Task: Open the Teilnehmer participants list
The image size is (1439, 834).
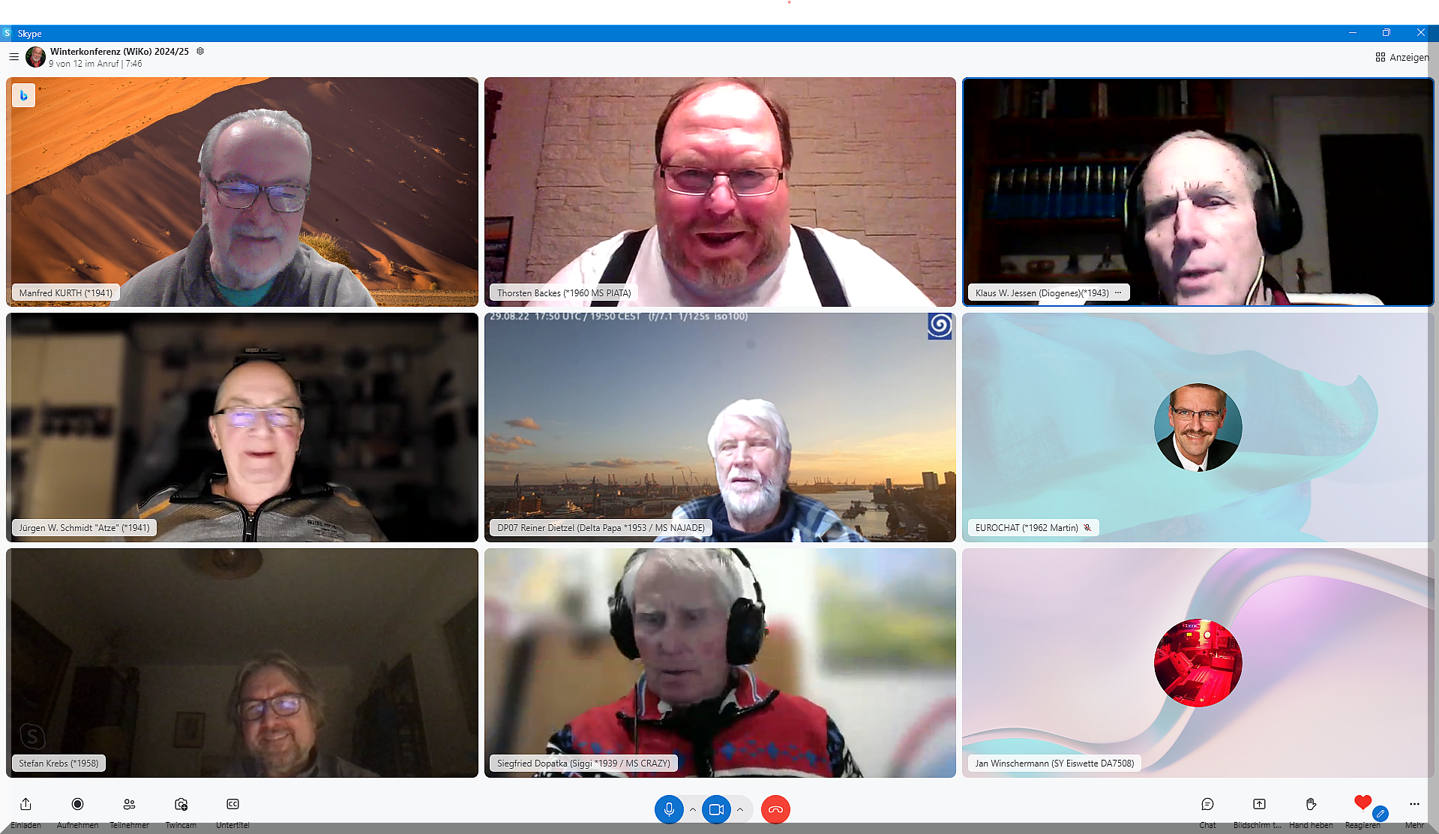Action: tap(129, 804)
